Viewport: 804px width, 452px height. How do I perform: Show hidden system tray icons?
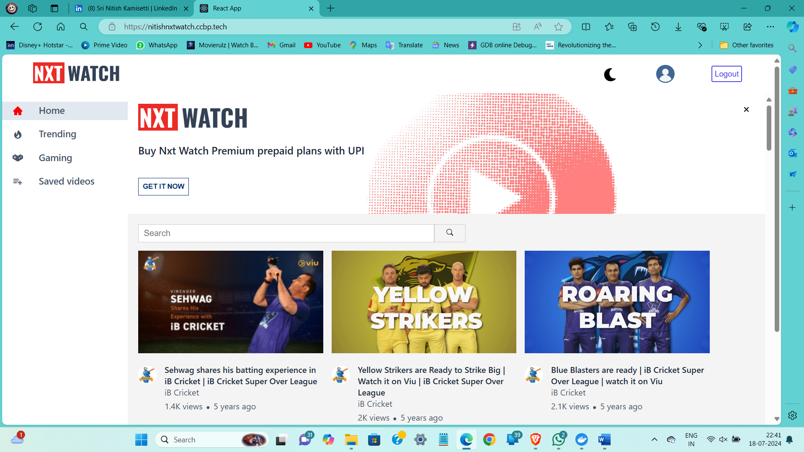coord(654,439)
